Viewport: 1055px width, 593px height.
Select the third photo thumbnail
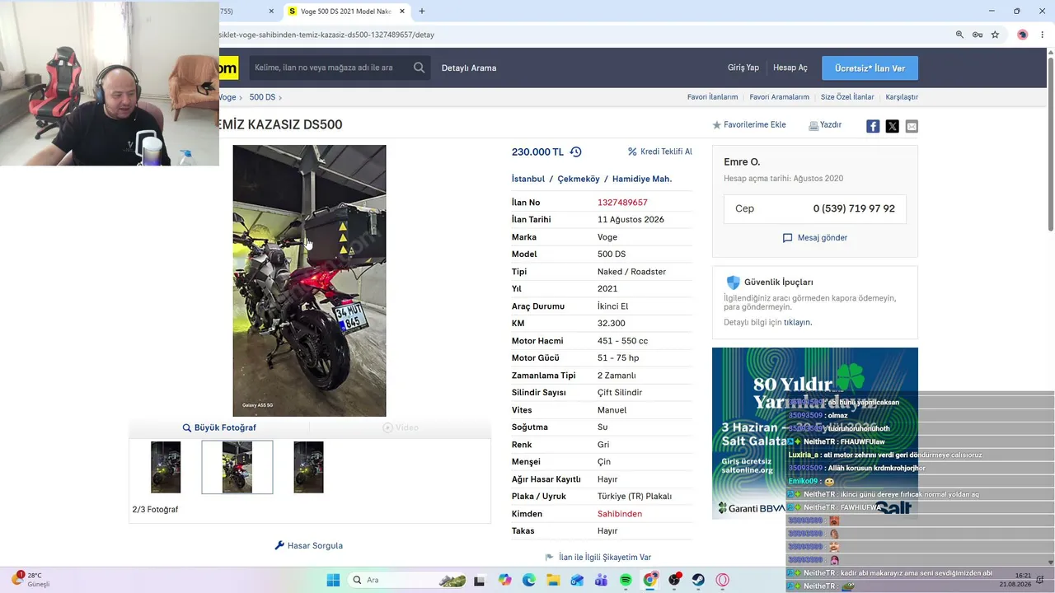point(308,467)
